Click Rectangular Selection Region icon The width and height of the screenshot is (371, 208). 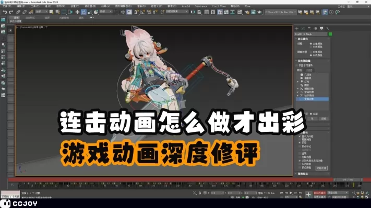point(64,12)
